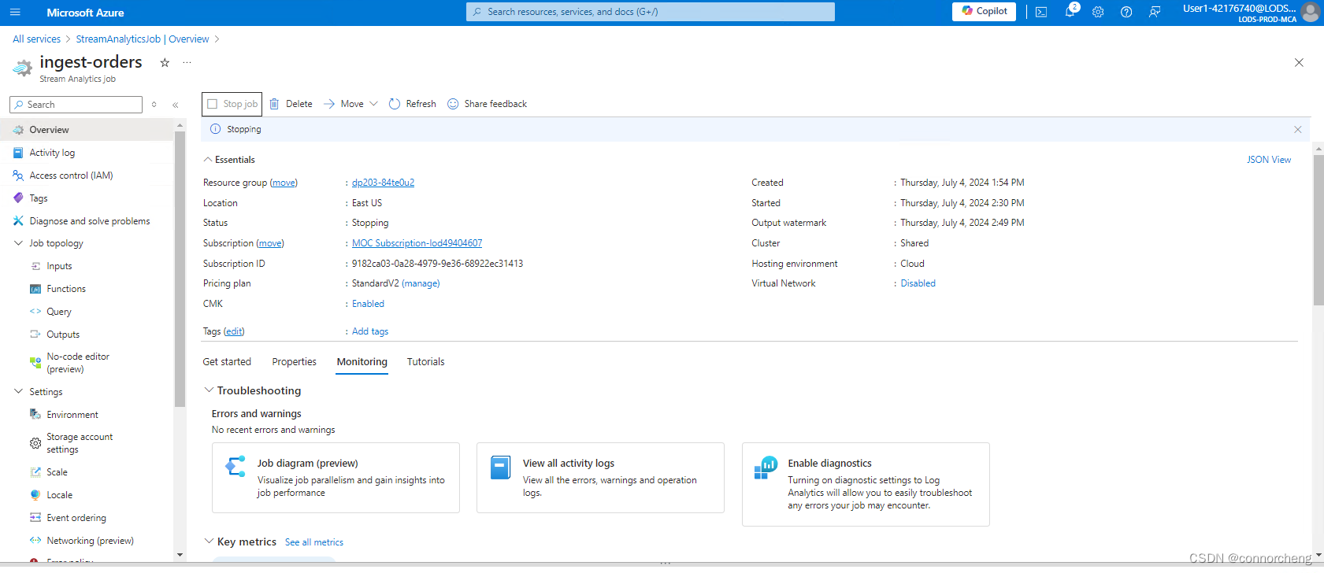
Task: Click the CMK Enabled link
Action: (368, 304)
